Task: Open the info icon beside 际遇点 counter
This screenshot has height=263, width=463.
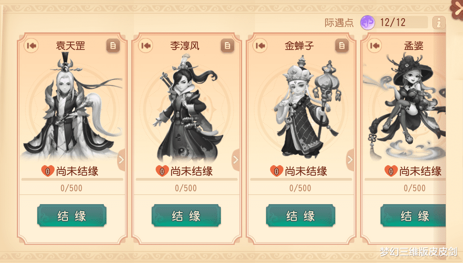Action: (x=439, y=23)
